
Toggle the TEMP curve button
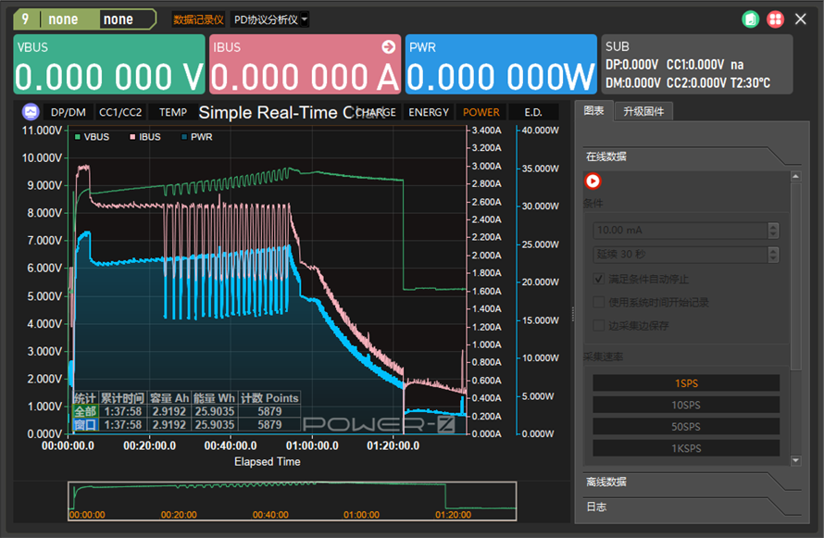tap(173, 112)
